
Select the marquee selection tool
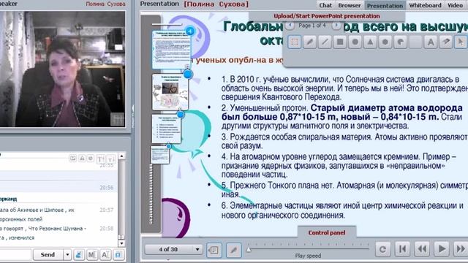(295, 42)
